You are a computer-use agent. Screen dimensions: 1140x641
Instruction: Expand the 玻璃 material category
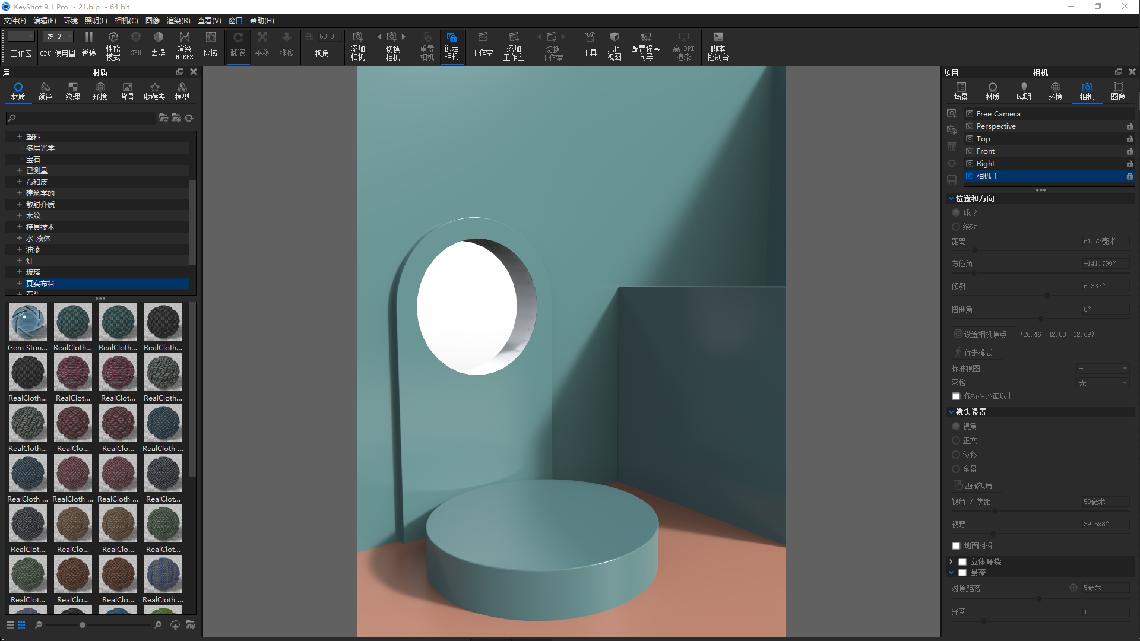19,272
